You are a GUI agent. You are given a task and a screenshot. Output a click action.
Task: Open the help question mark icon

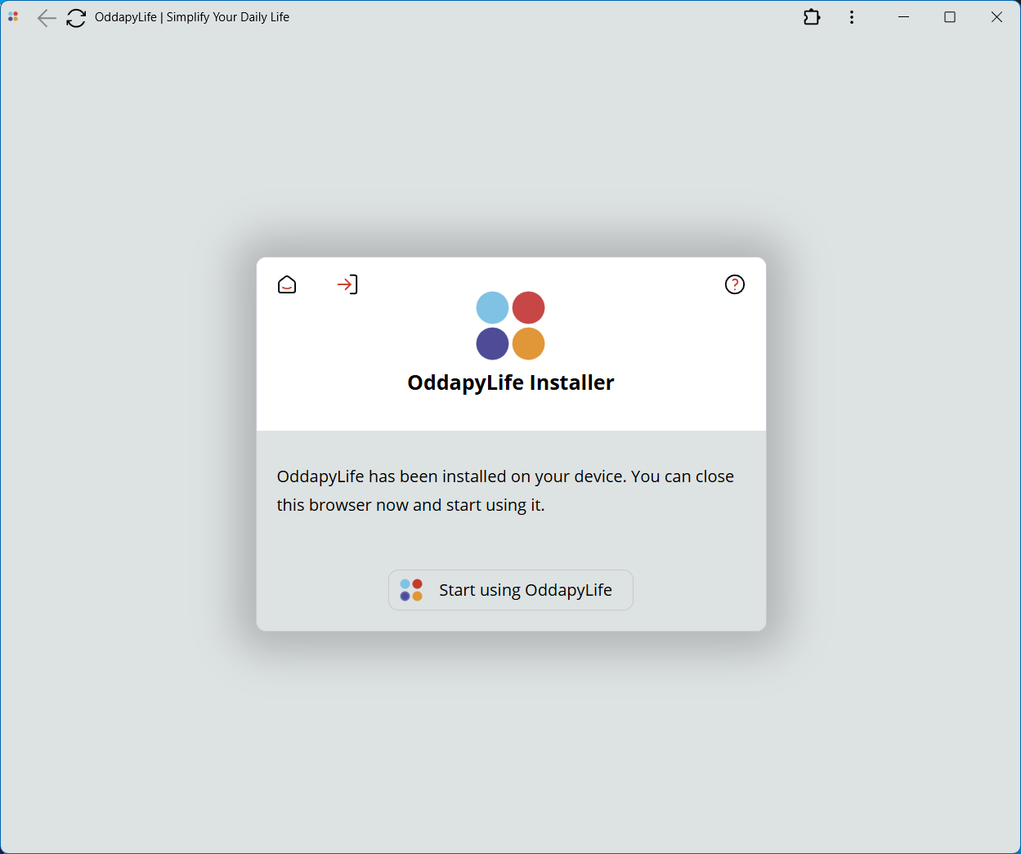click(734, 284)
